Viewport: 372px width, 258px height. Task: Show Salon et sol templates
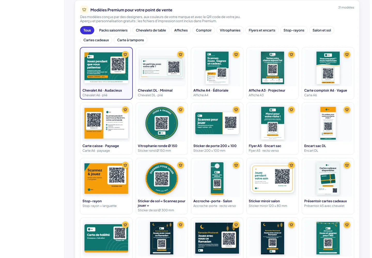pyautogui.click(x=322, y=30)
